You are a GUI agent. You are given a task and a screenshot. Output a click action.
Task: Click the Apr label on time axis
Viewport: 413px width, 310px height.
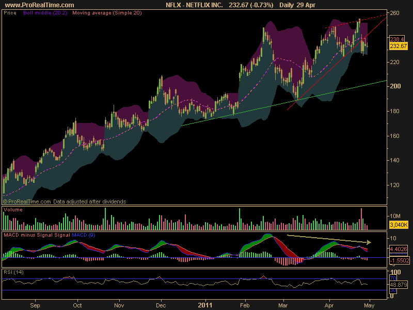(329, 305)
